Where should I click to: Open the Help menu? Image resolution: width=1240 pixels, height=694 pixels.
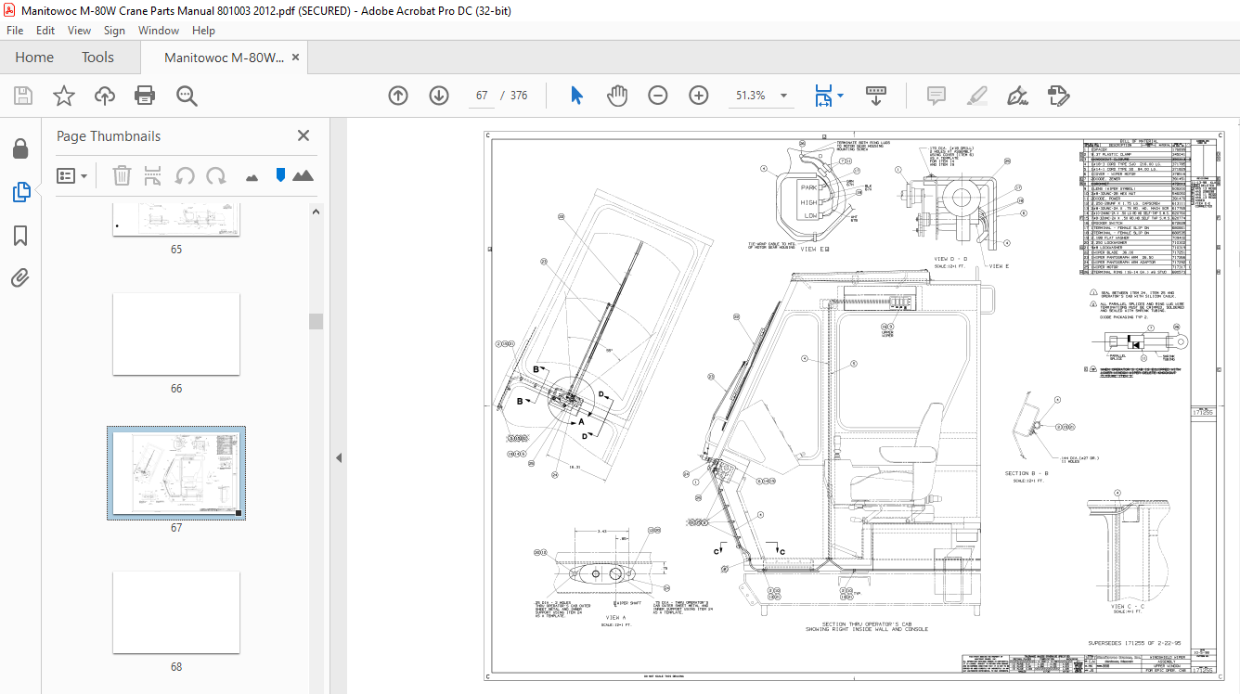coord(203,31)
